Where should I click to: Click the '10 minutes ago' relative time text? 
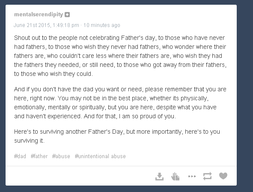[102, 25]
